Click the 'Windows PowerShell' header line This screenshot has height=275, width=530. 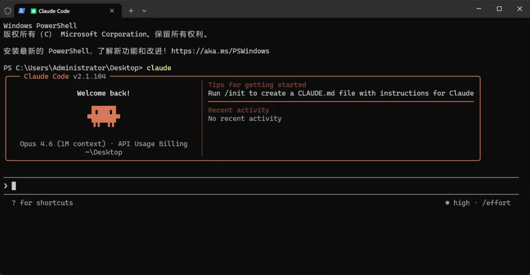click(40, 25)
